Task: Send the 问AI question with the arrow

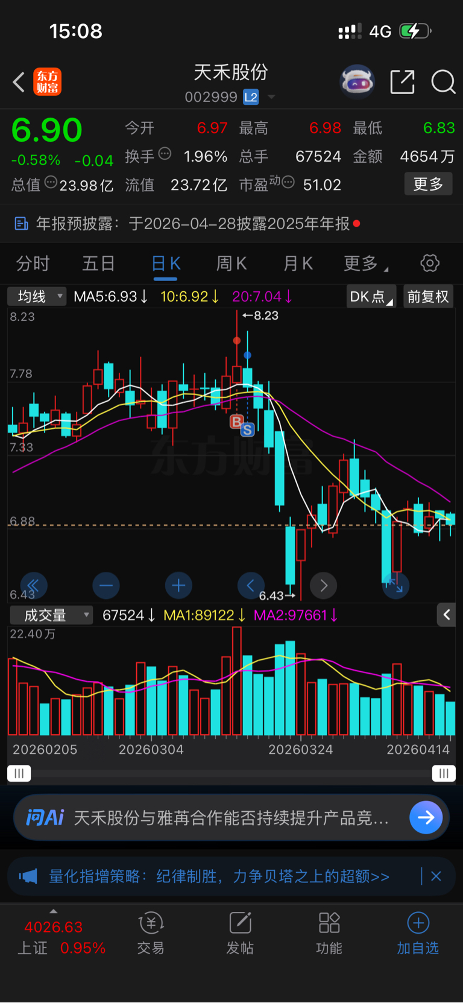Action: 426,817
